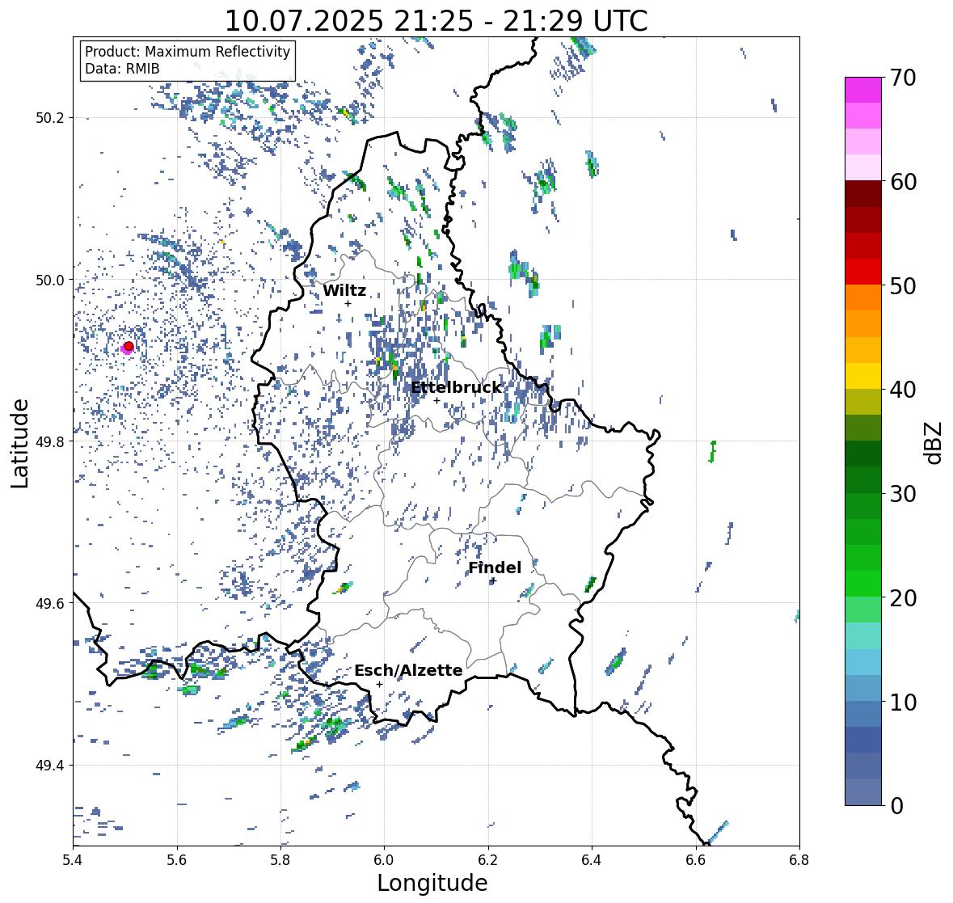The height and width of the screenshot is (903, 953).
Task: Click the longitude tick 6.2
Action: 488,860
